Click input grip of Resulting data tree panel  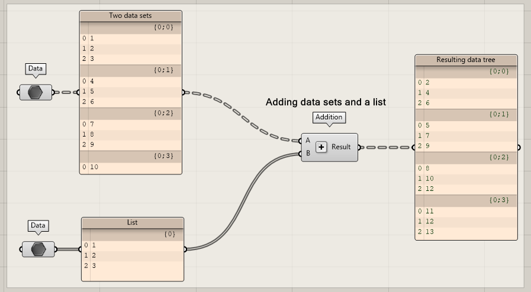click(x=414, y=147)
